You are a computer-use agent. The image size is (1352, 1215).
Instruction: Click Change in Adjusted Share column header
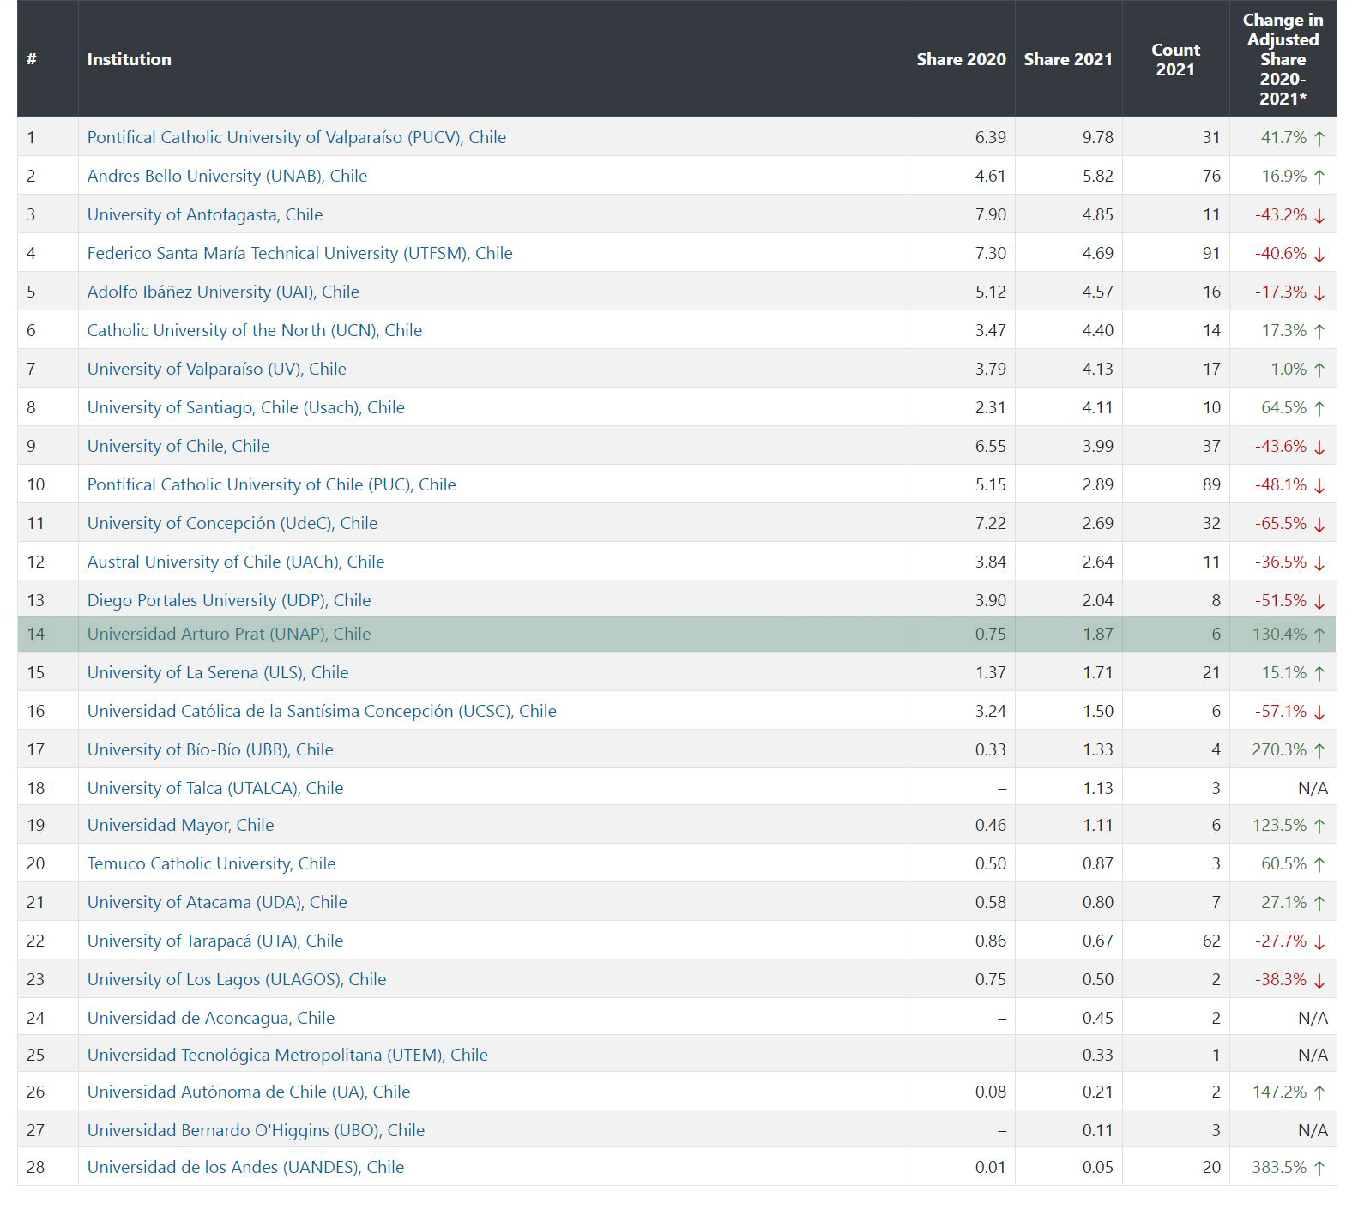coord(1283,59)
